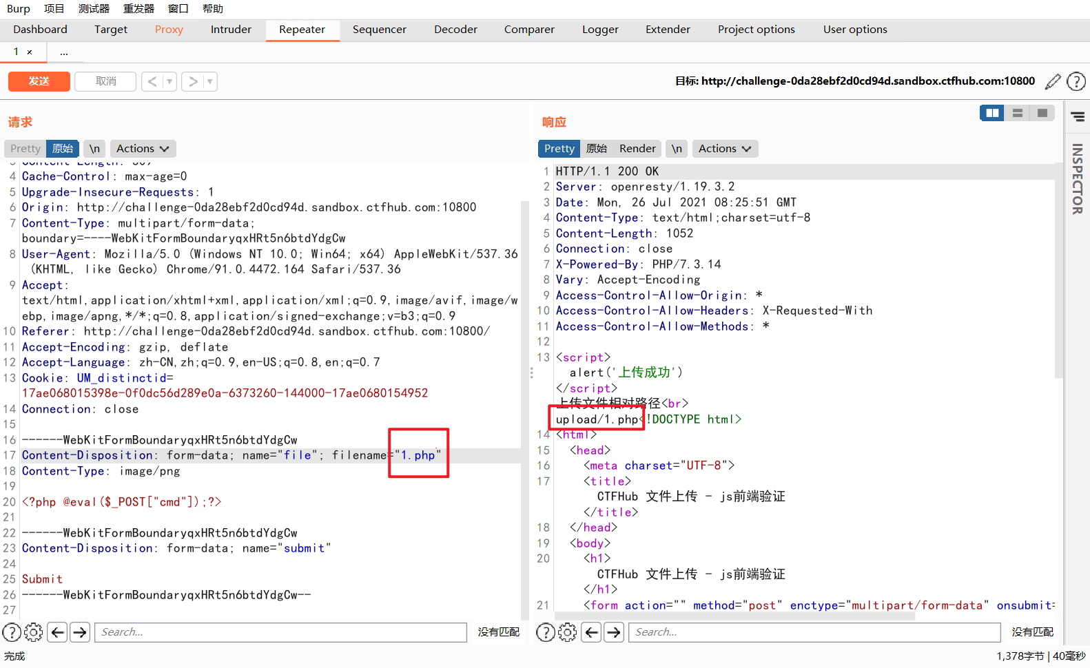Switch to Decoder tab
Viewport: 1090px width, 668px height.
(x=455, y=30)
